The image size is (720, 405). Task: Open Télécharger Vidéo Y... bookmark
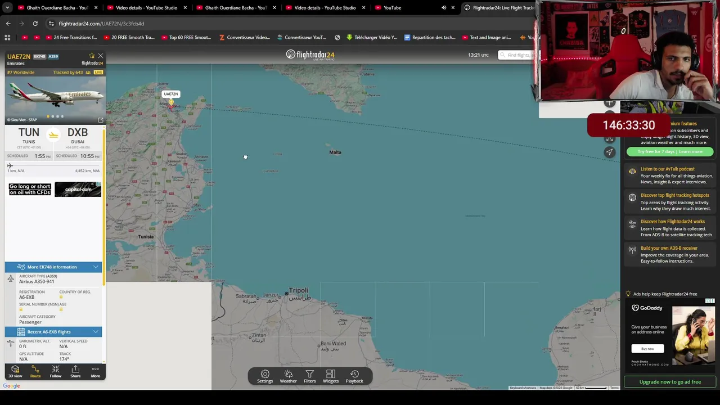[372, 38]
